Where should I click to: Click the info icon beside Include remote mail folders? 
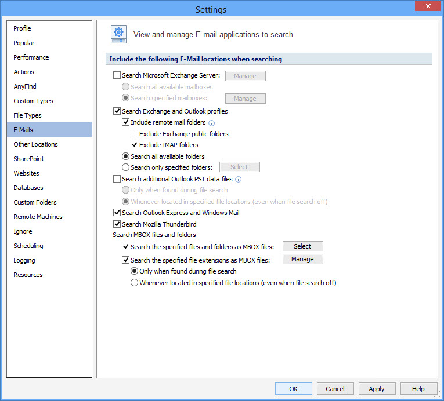coord(212,123)
